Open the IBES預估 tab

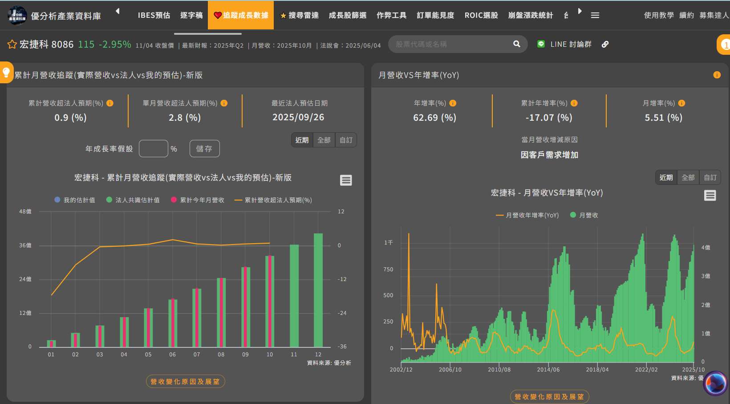[154, 15]
